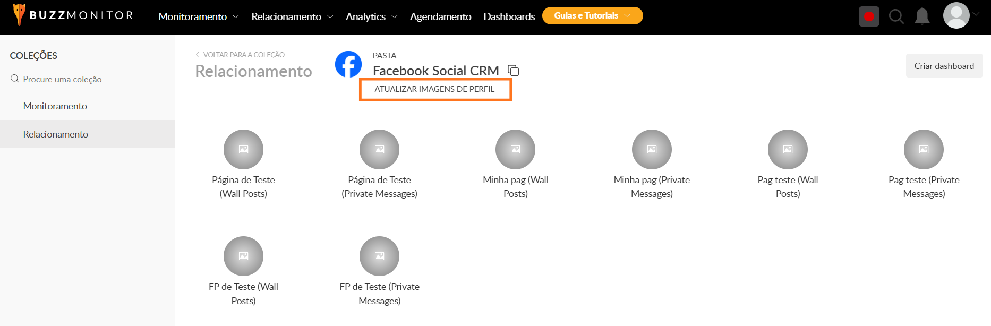Click the copy icon beside Facebook Social CRM
This screenshot has width=991, height=326.
(x=513, y=71)
